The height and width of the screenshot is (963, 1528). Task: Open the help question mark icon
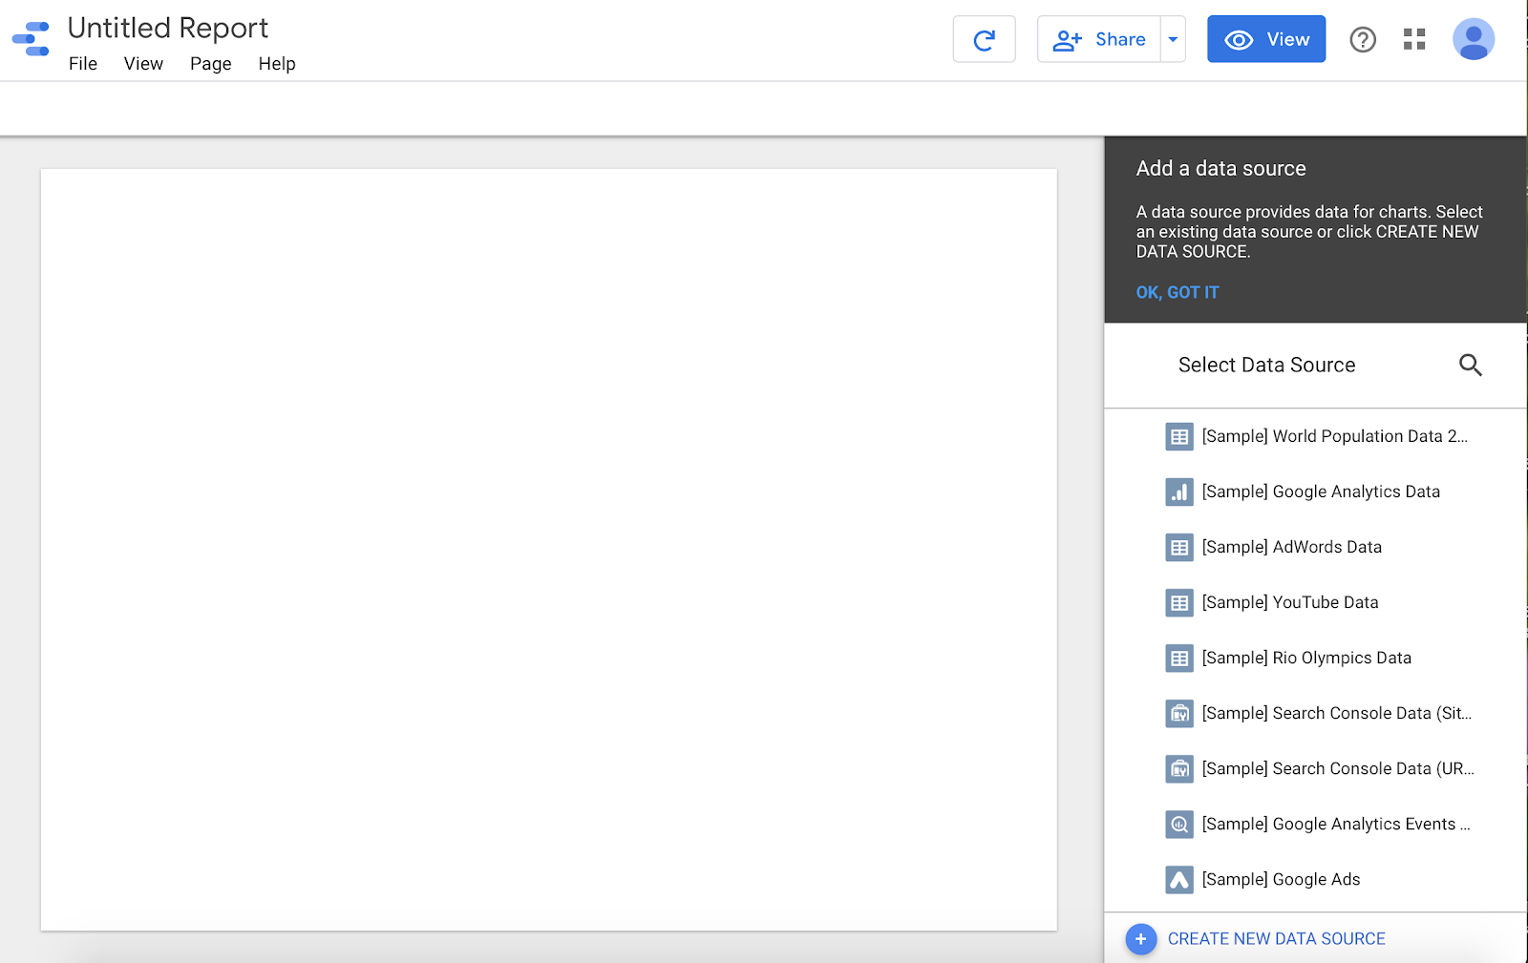1363,39
